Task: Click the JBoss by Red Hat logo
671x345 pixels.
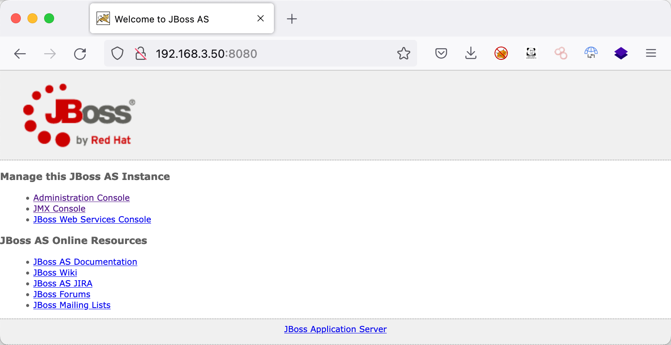Action: [79, 116]
